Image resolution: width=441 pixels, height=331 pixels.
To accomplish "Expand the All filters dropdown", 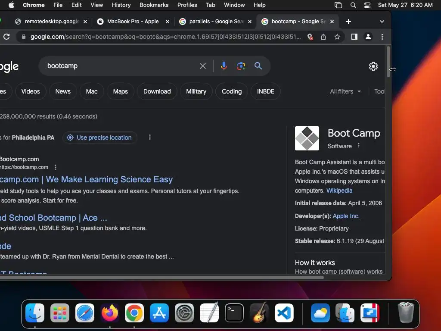I will [345, 91].
